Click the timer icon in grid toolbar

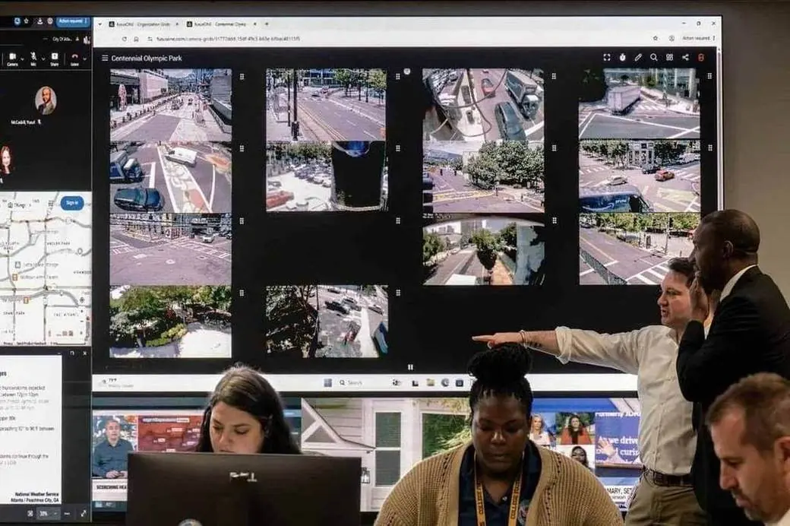[622, 58]
